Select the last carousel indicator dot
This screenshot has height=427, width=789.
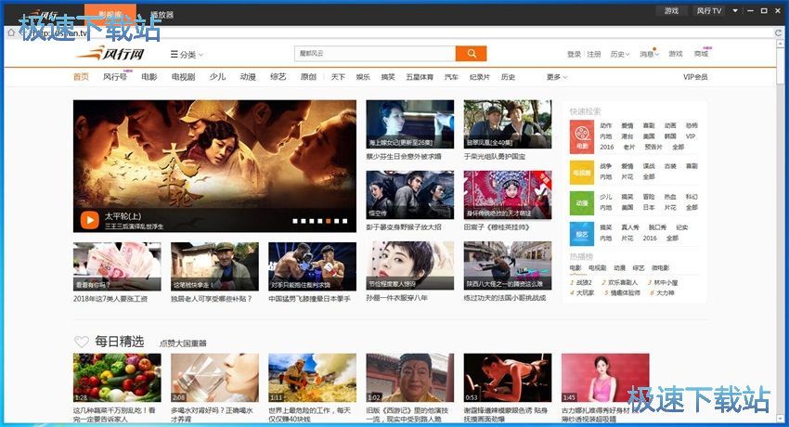click(x=344, y=221)
